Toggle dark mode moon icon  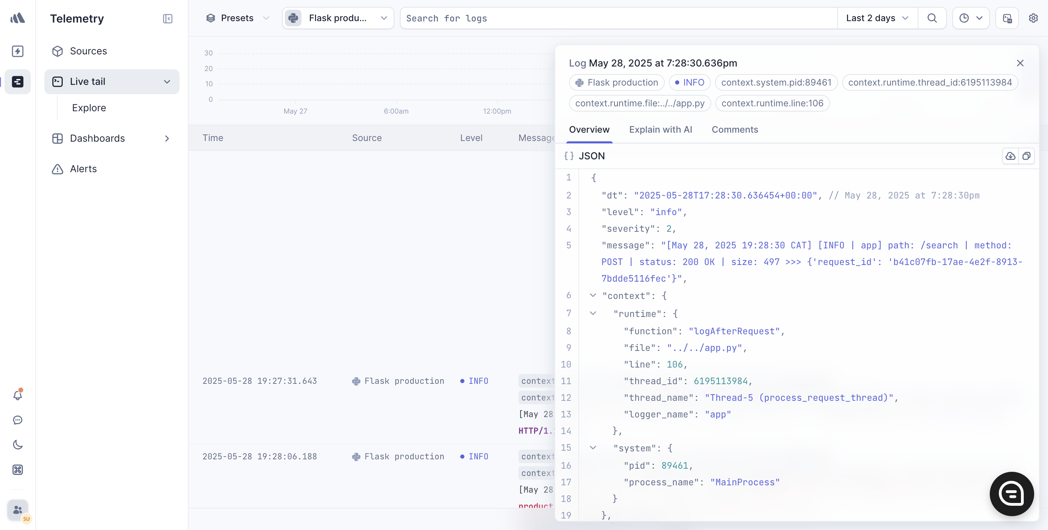17,445
